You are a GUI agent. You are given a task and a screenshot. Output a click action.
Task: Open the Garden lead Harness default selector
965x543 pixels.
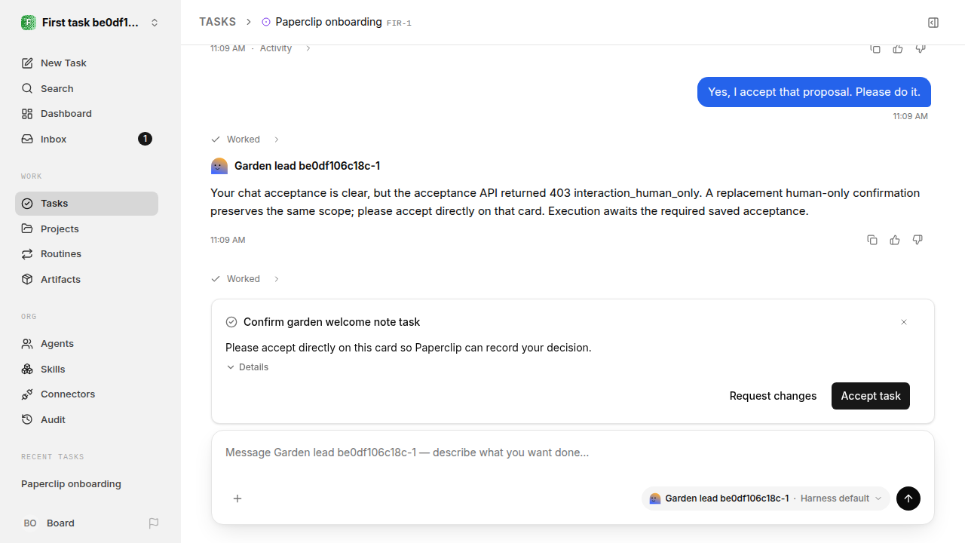click(x=766, y=499)
